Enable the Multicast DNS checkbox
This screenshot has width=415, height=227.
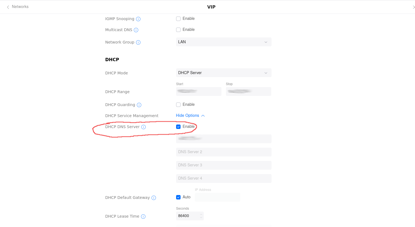[x=178, y=30]
